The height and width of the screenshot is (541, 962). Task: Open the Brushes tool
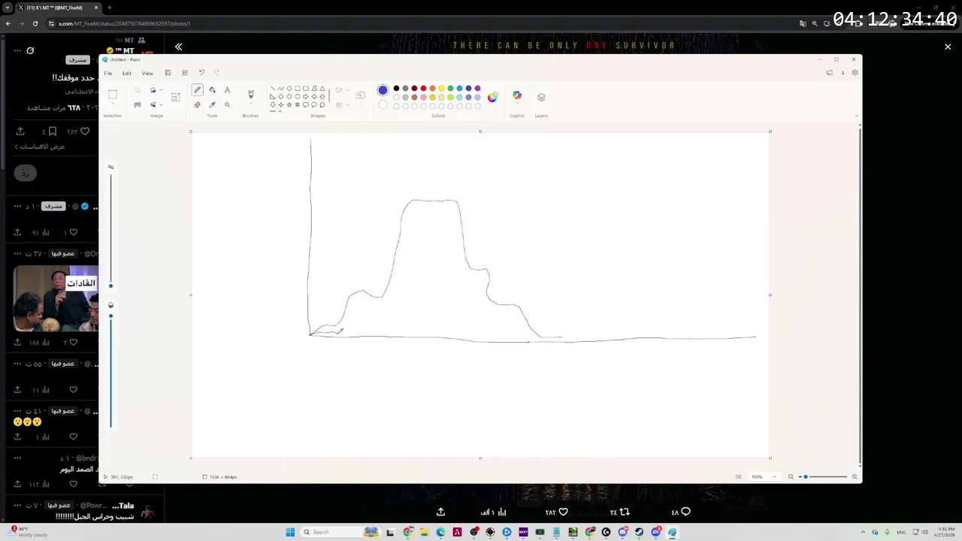coord(251,95)
